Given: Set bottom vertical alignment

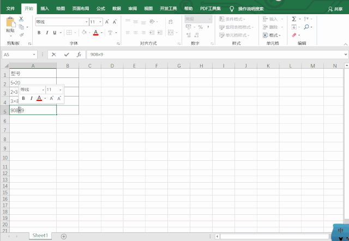Looking at the screenshot, I should click(x=143, y=22).
